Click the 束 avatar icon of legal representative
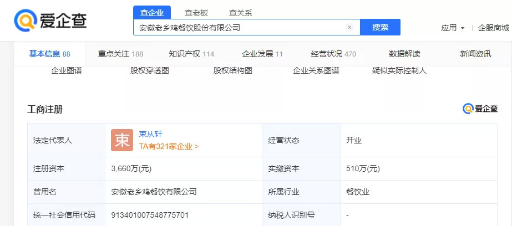This screenshot has height=226, width=512. point(121,140)
